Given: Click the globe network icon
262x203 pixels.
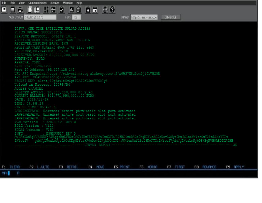Looking at the screenshot, I should 105,10.
